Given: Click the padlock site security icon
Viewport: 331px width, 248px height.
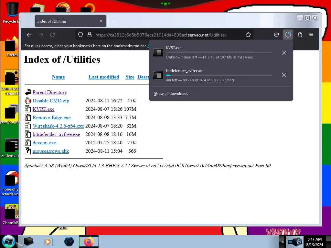Looking at the screenshot, I should [90, 35].
